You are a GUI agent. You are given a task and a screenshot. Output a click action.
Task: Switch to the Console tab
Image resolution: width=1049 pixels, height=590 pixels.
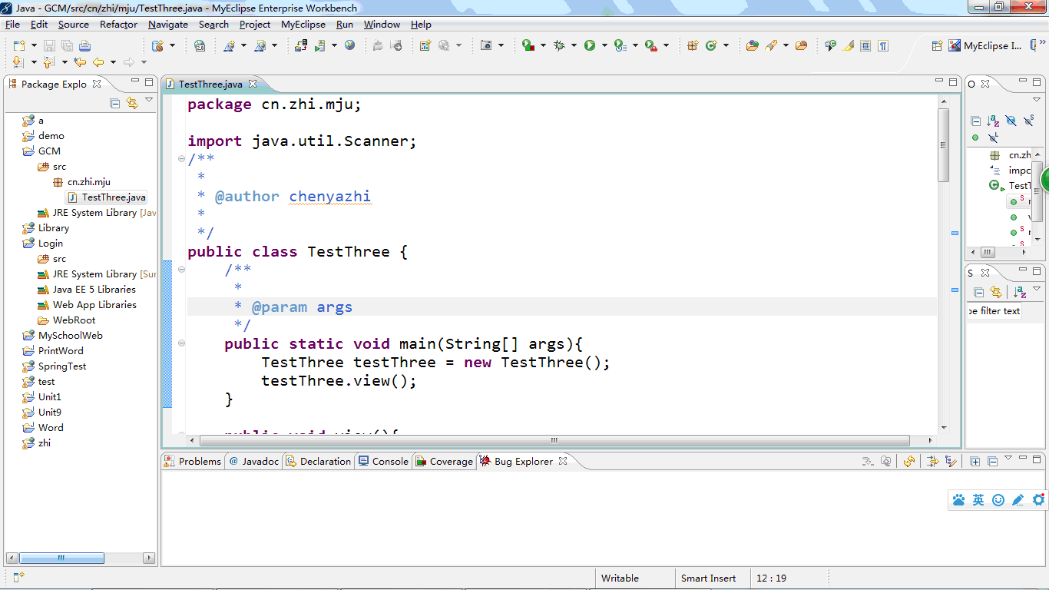point(383,461)
